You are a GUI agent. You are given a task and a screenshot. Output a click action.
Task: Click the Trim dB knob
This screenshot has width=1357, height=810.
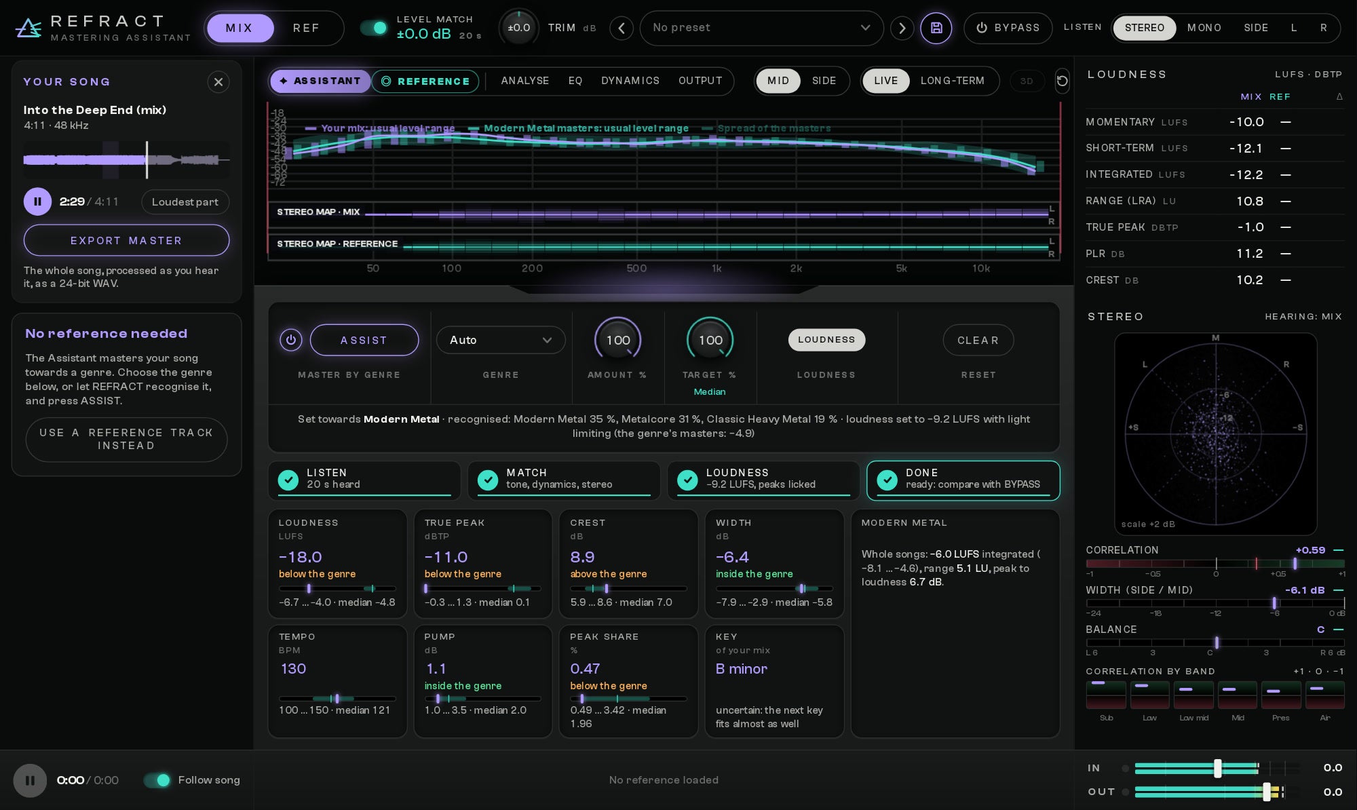(x=518, y=28)
